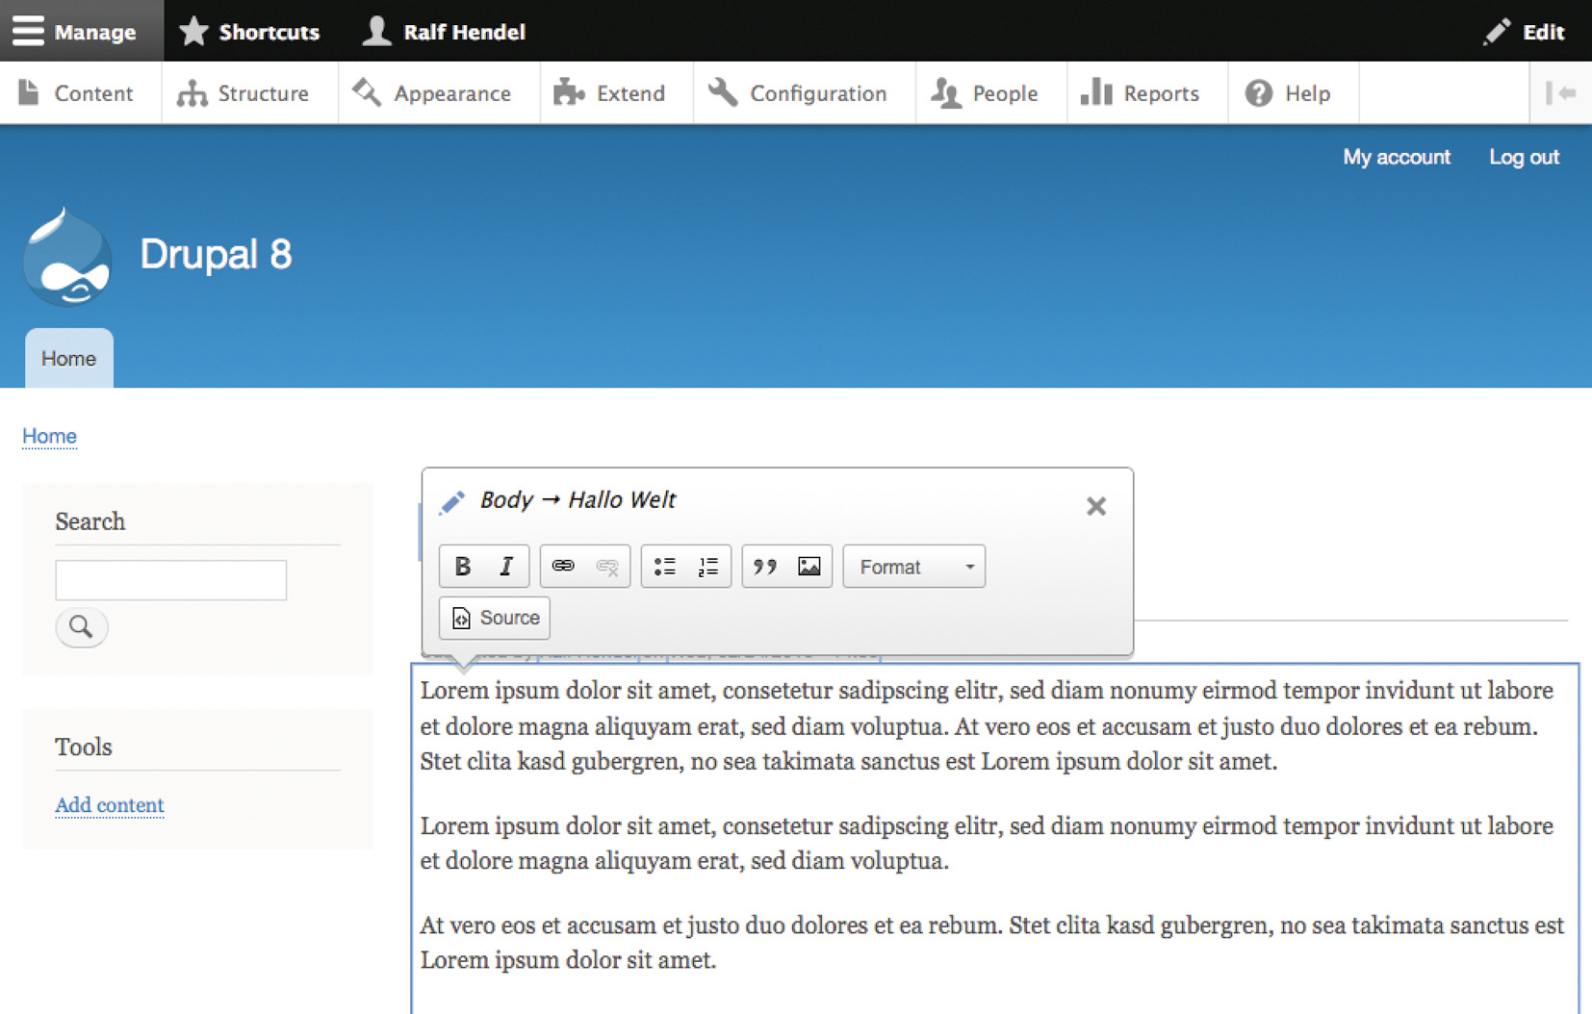The height and width of the screenshot is (1014, 1592).
Task: Open the Shortcuts menu
Action: click(x=250, y=32)
